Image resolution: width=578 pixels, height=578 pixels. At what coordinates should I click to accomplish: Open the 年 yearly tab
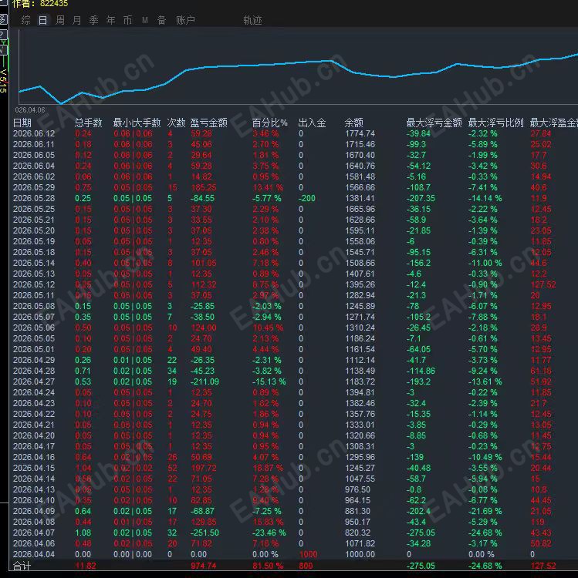[x=110, y=20]
